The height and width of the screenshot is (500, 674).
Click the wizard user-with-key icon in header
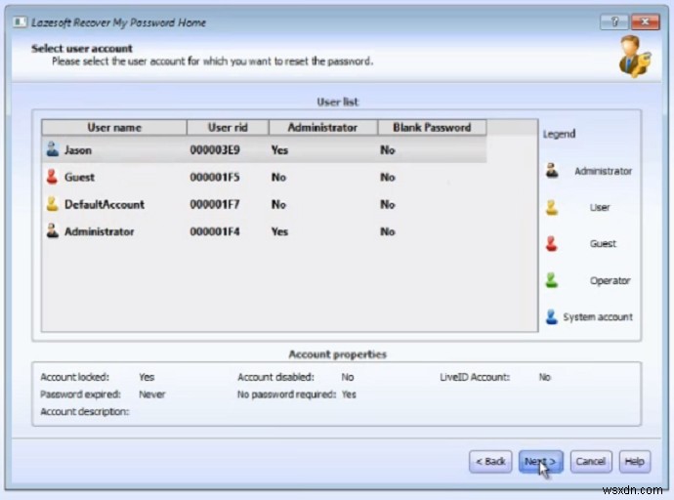point(635,57)
